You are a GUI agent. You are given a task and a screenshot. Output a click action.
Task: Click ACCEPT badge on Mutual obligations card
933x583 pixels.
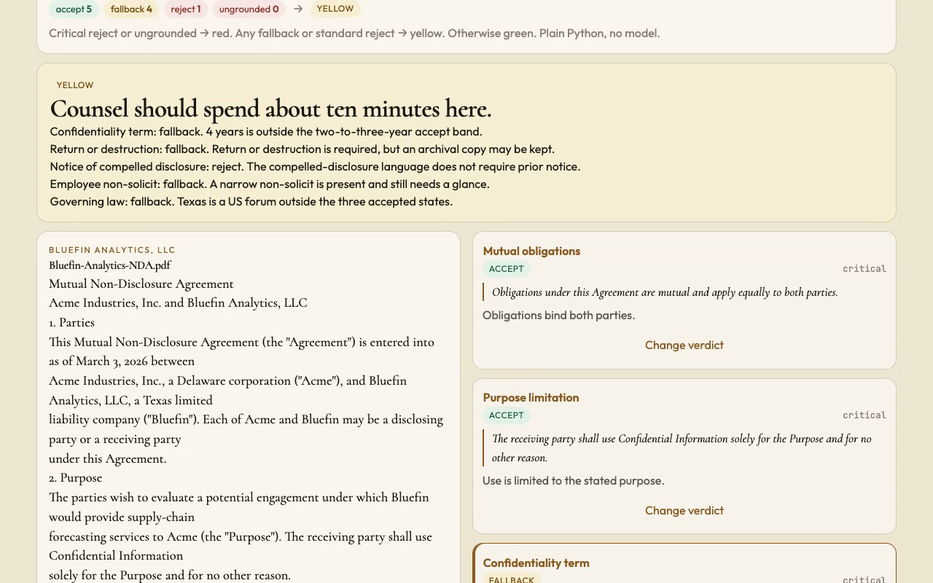tap(507, 269)
